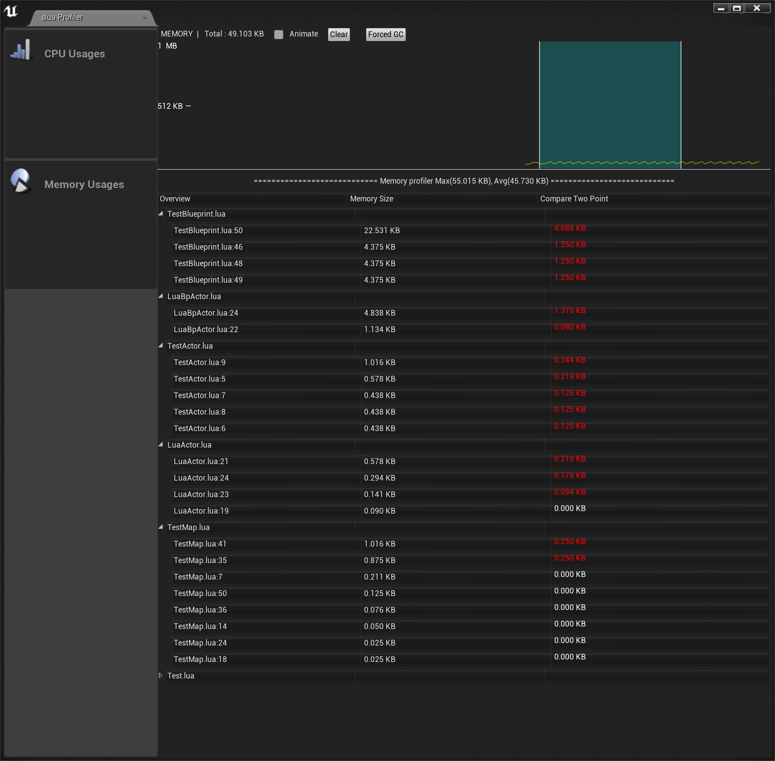This screenshot has width=775, height=761.
Task: Collapse the TestActor.lua group
Action: [x=160, y=346]
